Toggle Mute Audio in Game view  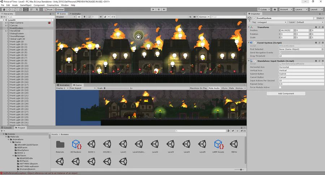[214, 88]
